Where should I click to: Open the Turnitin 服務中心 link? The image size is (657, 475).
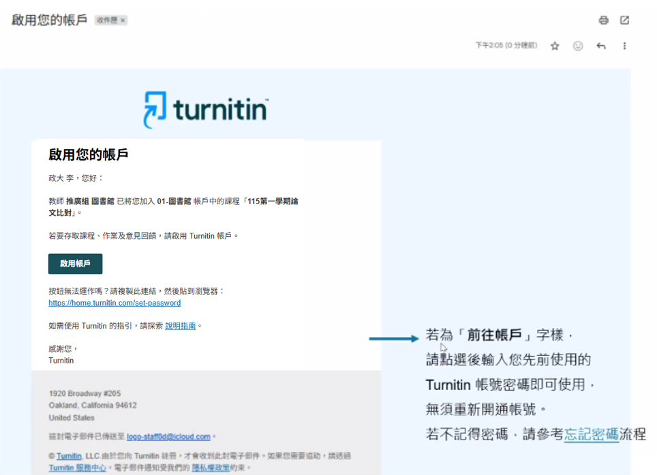point(78,468)
